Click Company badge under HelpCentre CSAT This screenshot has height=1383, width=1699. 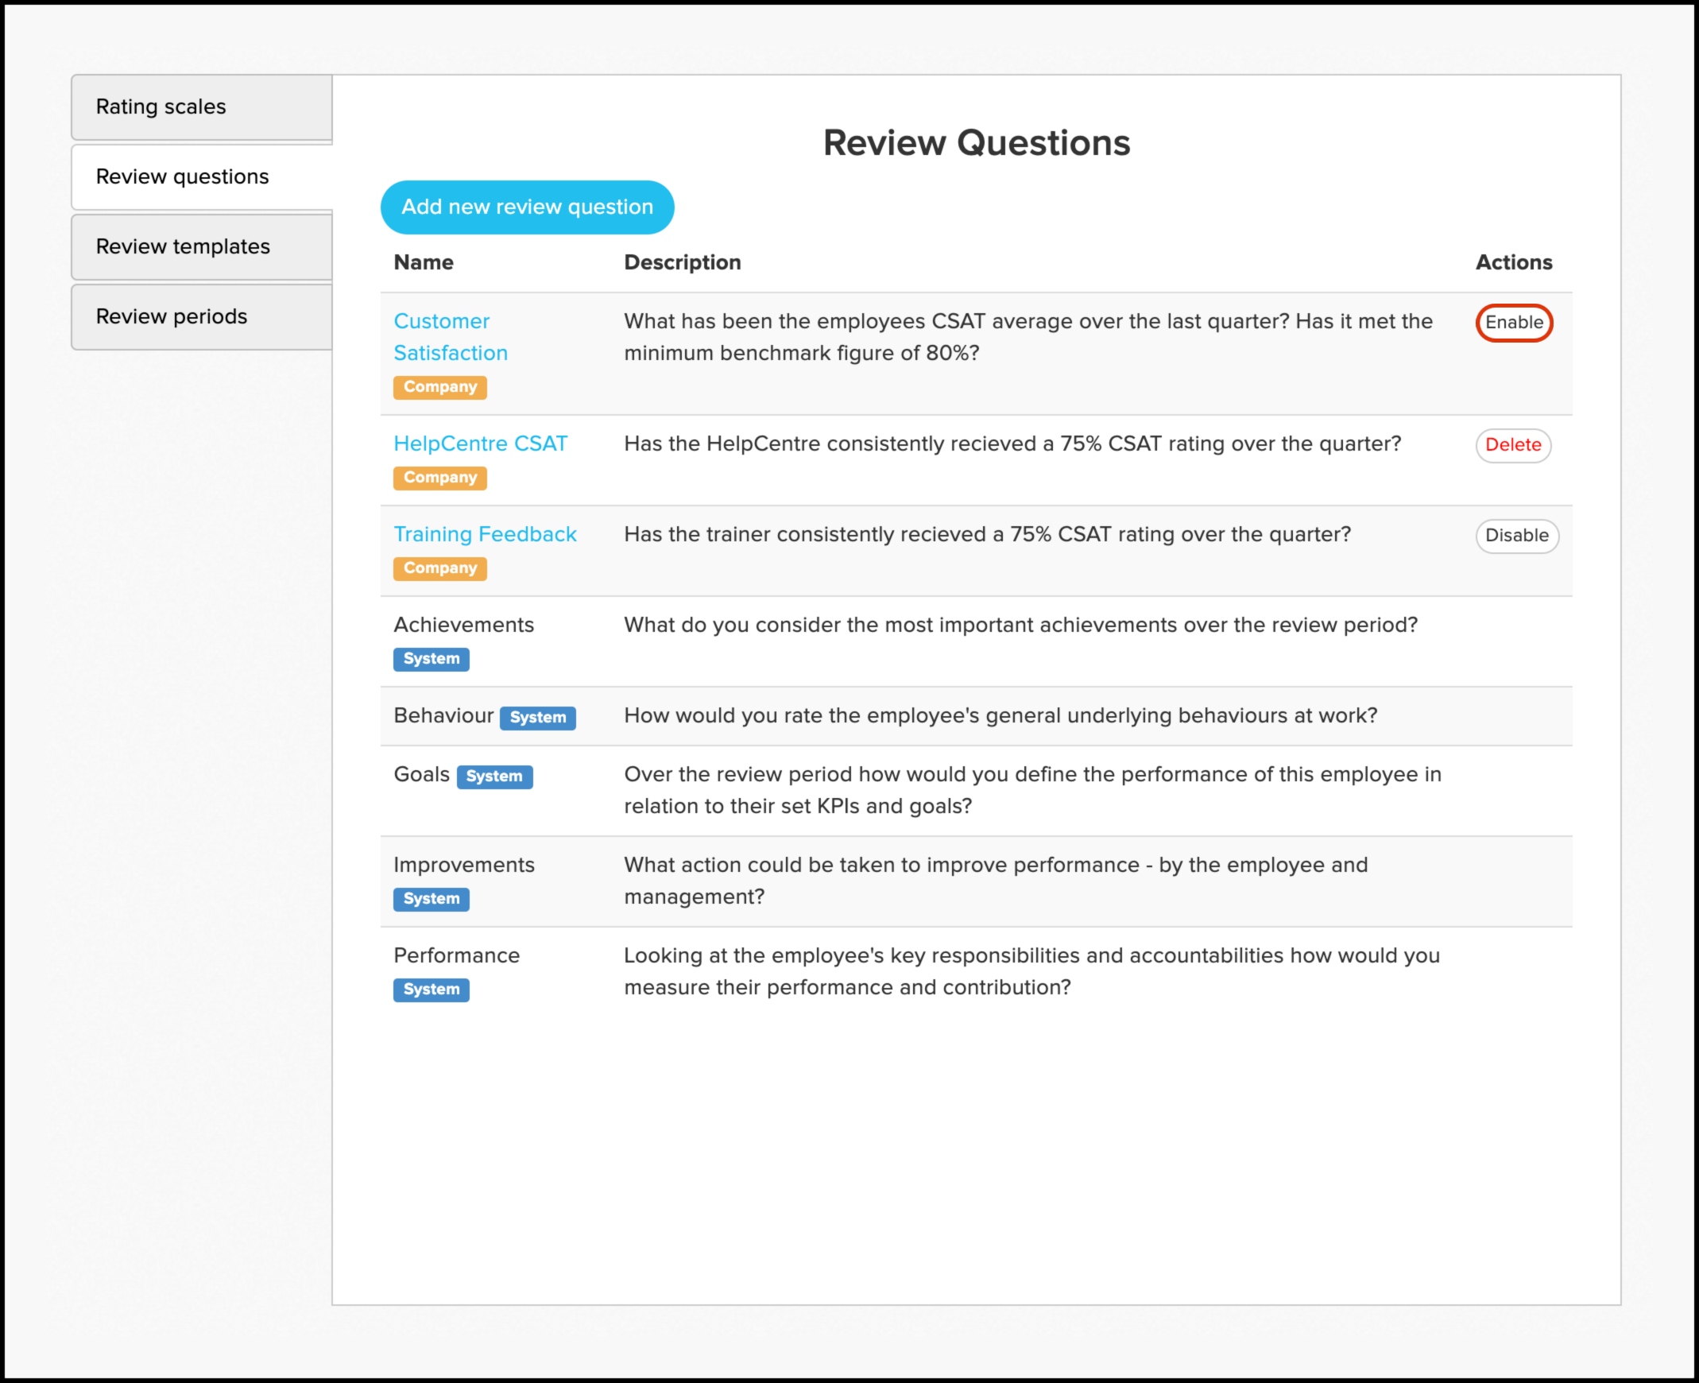tap(439, 478)
